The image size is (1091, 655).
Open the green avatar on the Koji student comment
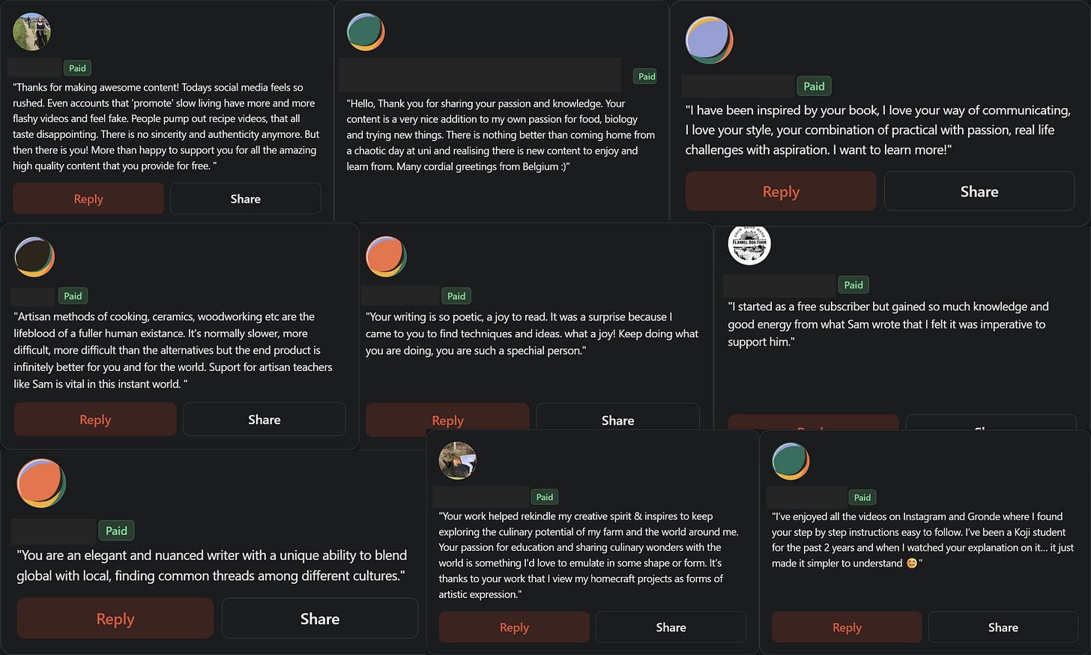click(x=791, y=461)
